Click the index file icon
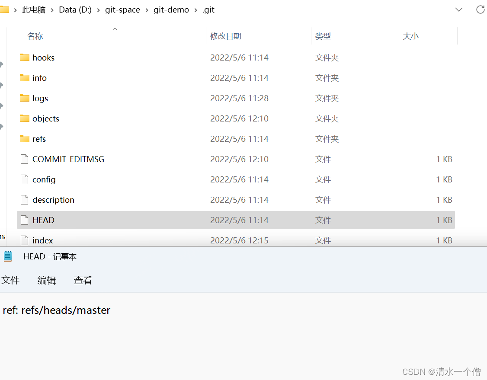Screen dimensions: 487x380 click(24, 240)
